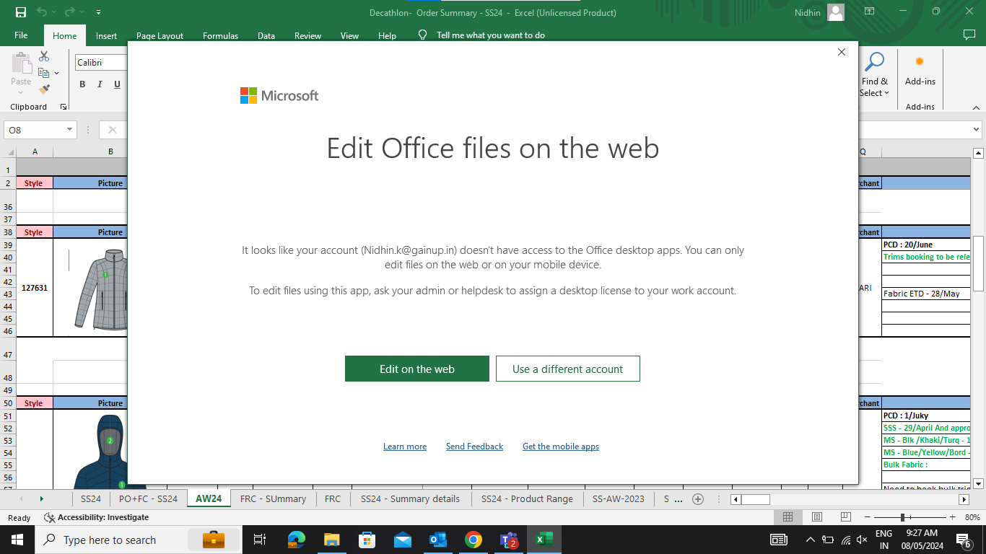This screenshot has width=986, height=554.
Task: Open Google Chrome from taskbar
Action: pos(473,540)
